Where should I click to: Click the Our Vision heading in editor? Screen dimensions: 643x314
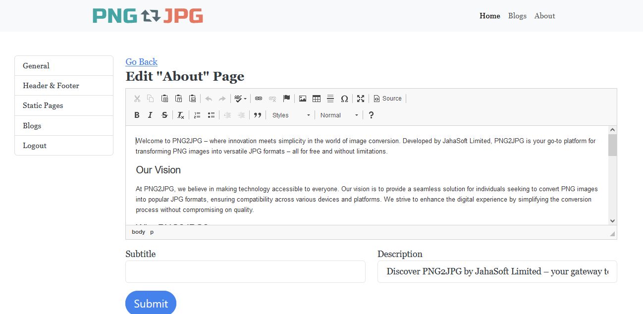click(x=159, y=170)
